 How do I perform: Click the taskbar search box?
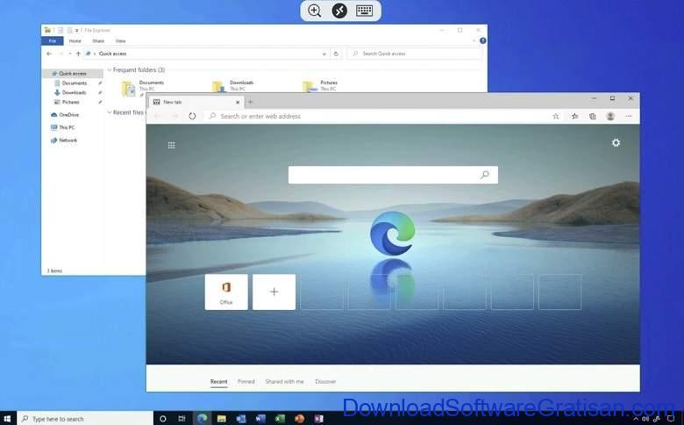[x=85, y=419]
